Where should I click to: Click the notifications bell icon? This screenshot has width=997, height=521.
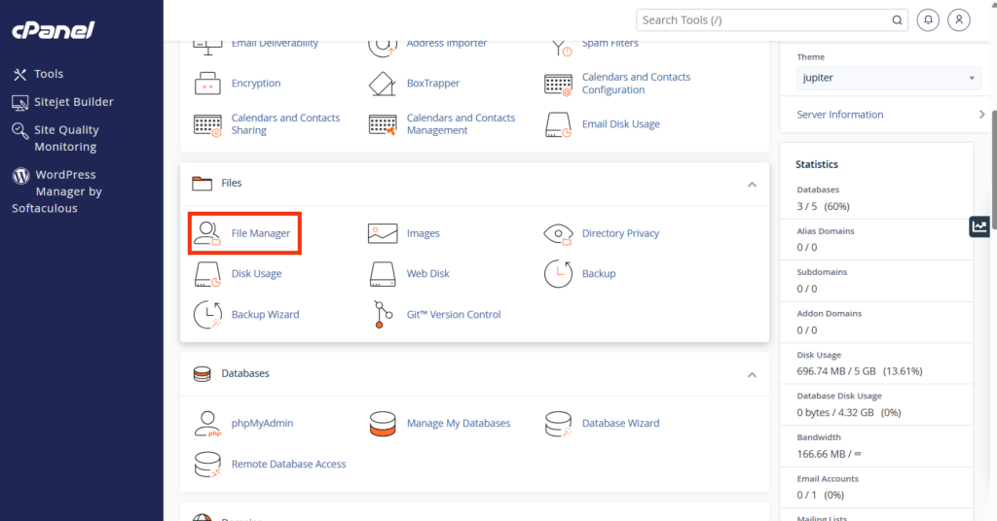click(x=929, y=19)
